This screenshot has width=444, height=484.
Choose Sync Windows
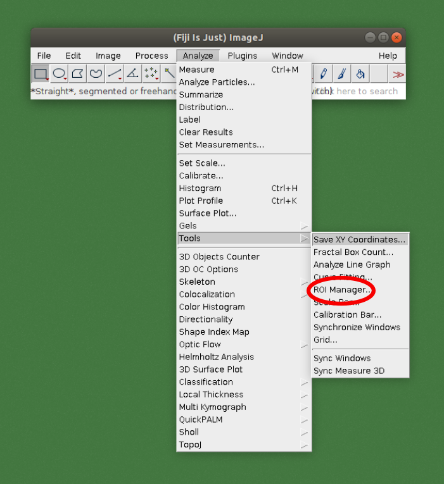pos(360,358)
